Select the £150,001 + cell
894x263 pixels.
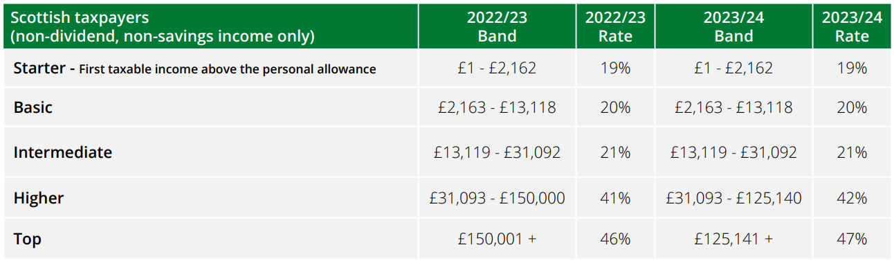point(497,239)
